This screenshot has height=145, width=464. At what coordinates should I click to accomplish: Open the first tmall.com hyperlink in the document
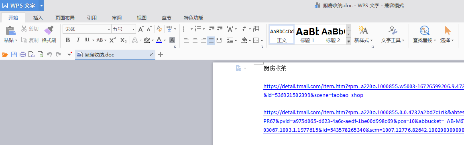pyautogui.click(x=363, y=91)
